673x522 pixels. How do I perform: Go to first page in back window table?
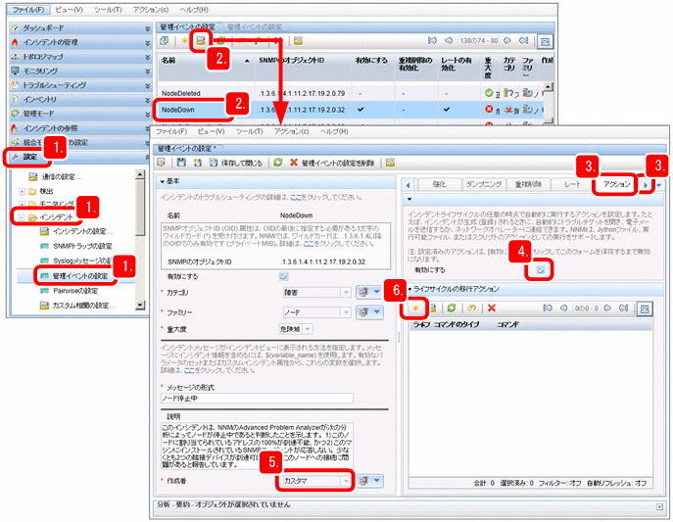[x=432, y=41]
